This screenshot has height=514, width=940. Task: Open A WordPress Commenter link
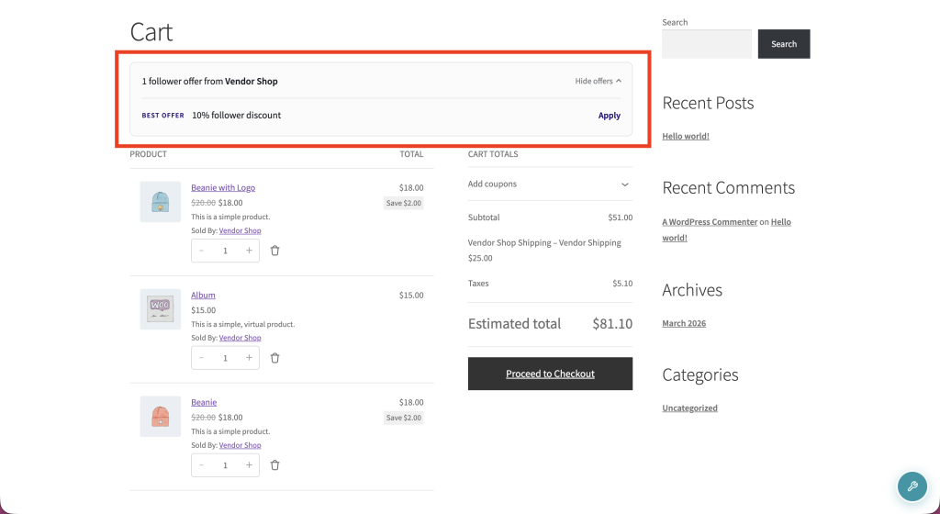(710, 221)
